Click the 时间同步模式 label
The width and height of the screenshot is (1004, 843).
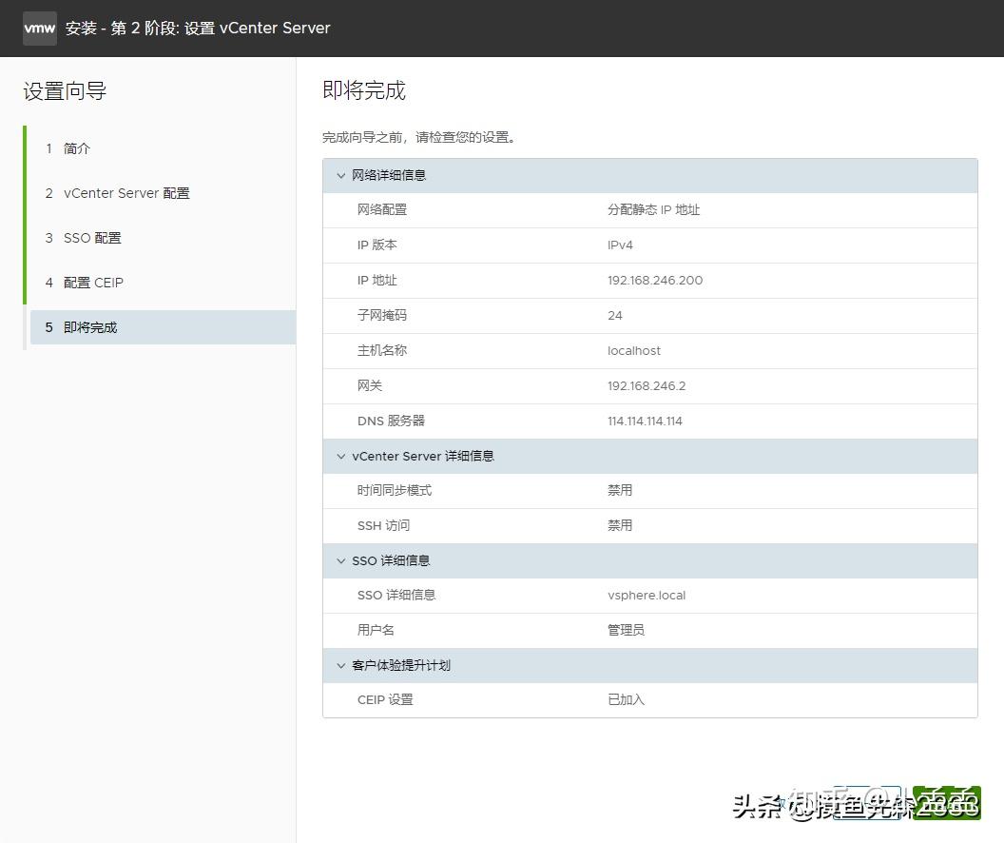[395, 491]
